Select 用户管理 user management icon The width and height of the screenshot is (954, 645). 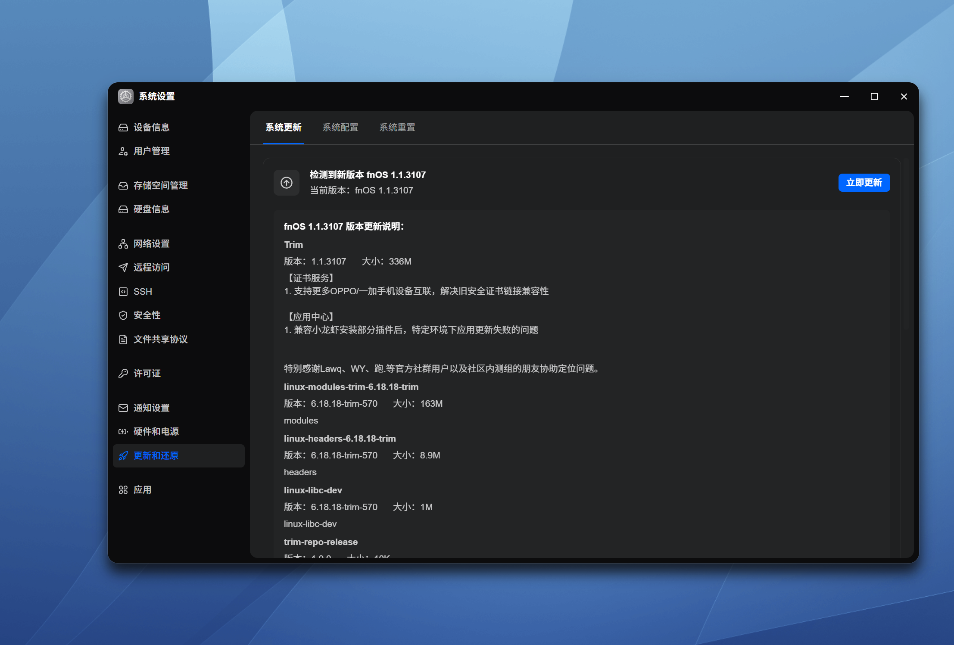(123, 151)
